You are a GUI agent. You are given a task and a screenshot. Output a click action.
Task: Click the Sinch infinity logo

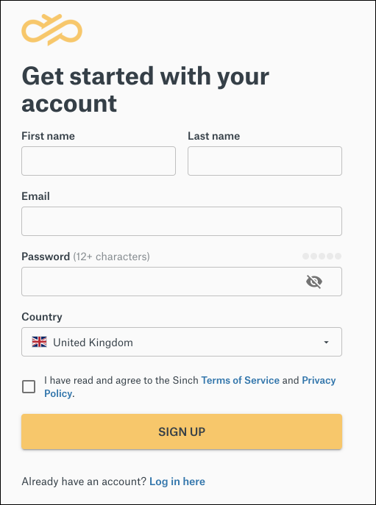(52, 30)
